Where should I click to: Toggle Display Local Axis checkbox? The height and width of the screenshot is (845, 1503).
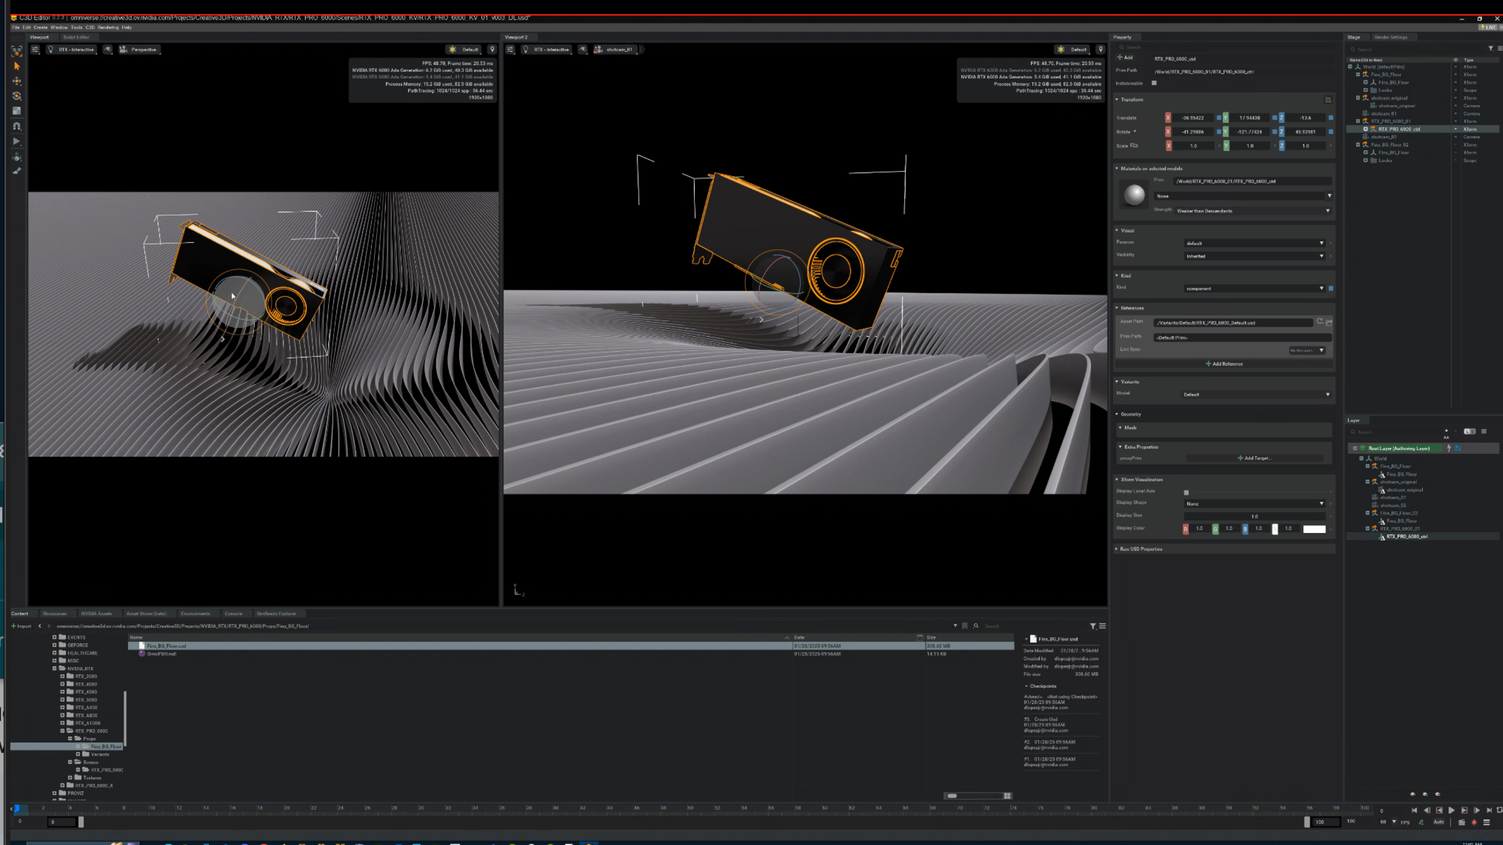coord(1186,493)
